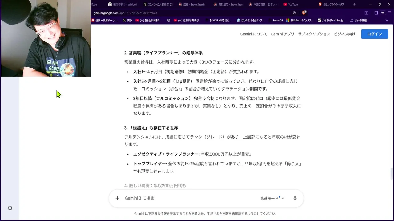Click the plus attach icon in prompt box
Screen dimensions: 394x221
coord(117,198)
